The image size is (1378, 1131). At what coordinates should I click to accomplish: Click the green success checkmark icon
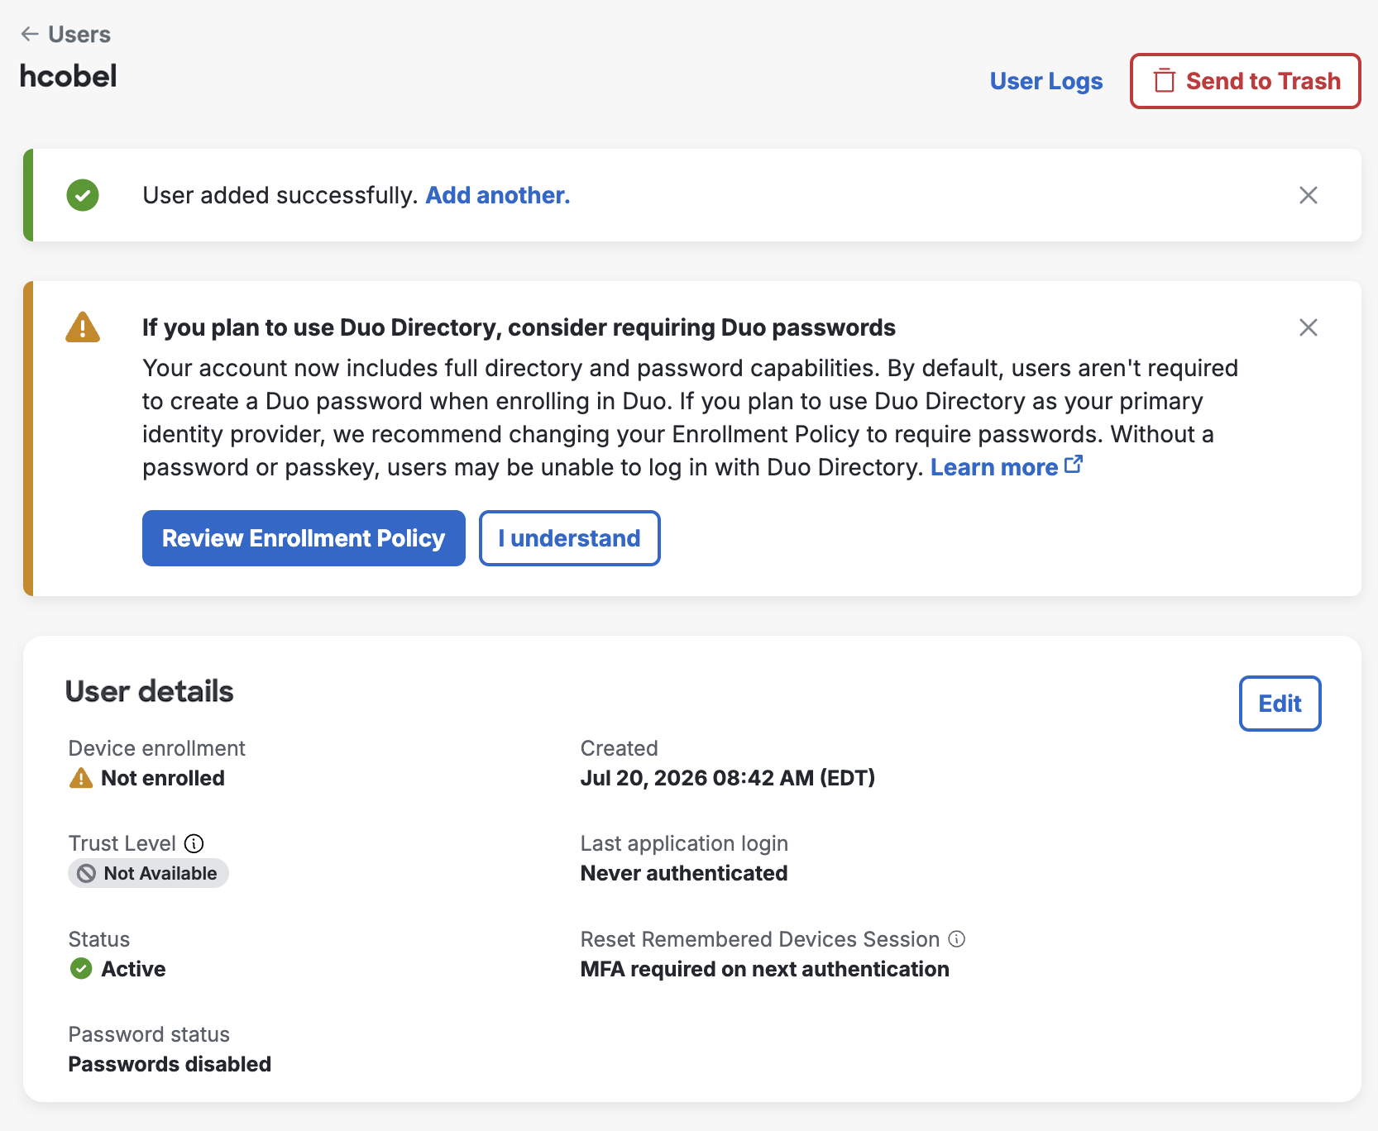[x=83, y=195]
